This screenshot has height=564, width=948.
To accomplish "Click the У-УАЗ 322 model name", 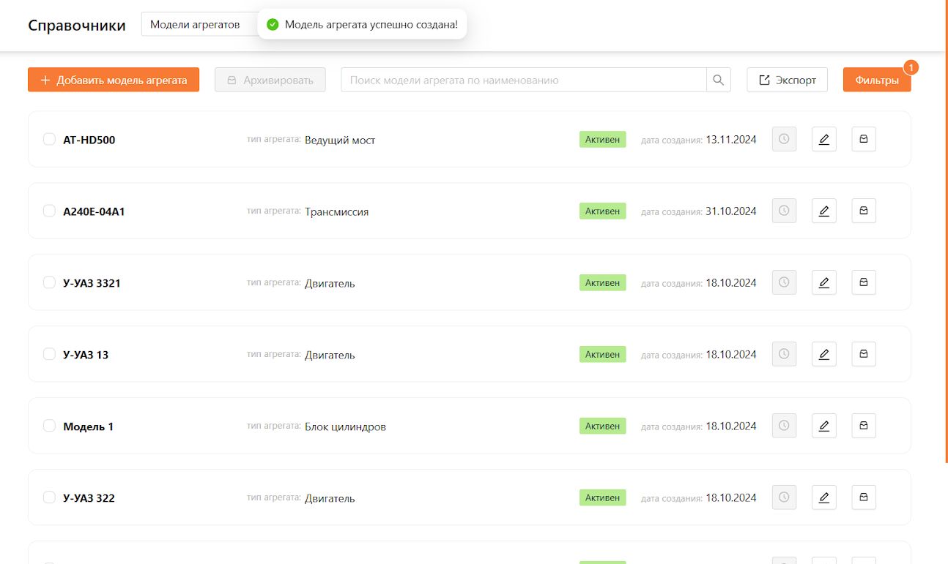I will (89, 498).
